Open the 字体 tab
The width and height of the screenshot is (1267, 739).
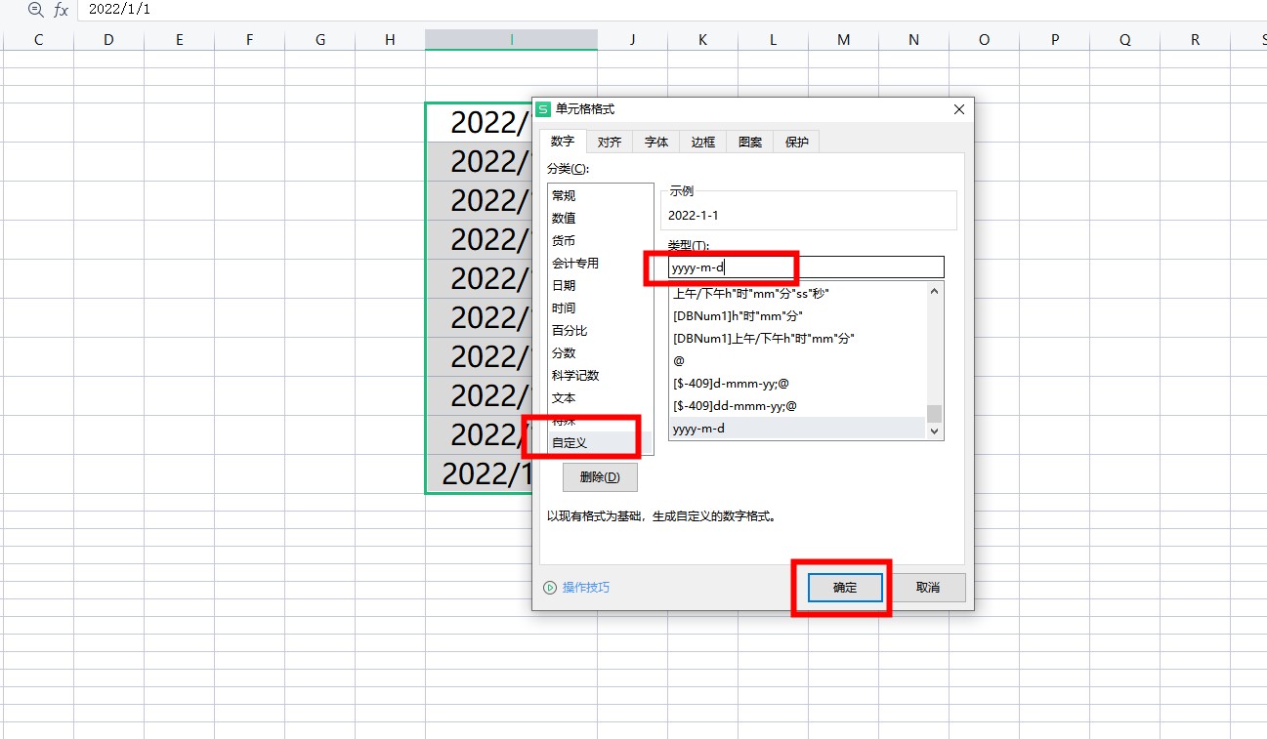[656, 142]
